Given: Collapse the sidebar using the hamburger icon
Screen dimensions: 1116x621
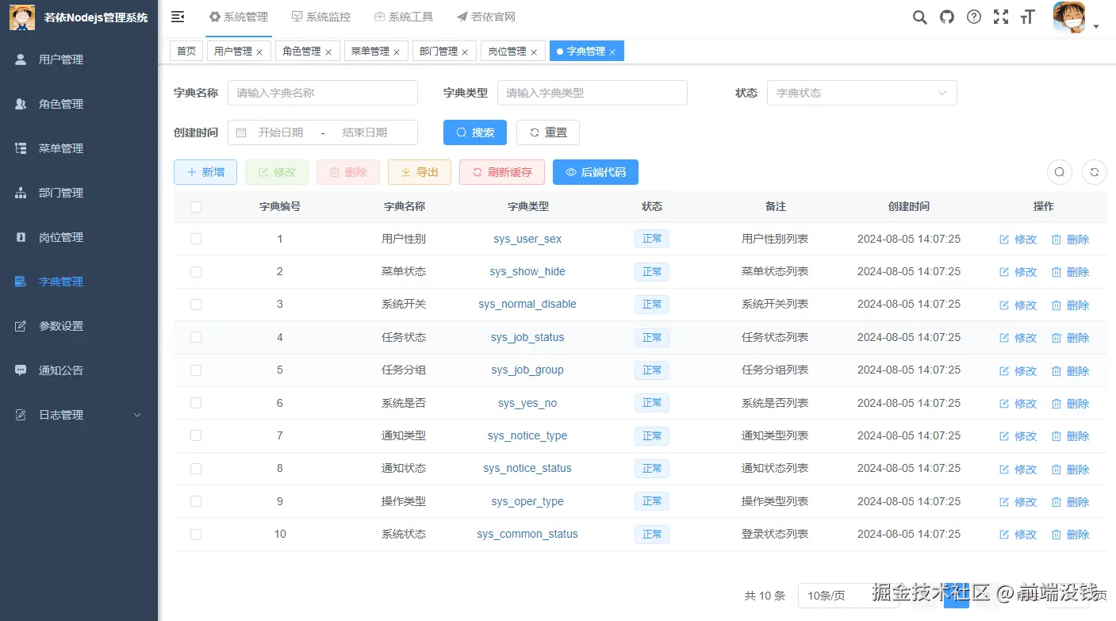Looking at the screenshot, I should [x=178, y=17].
